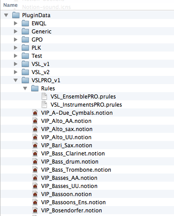Screen dimensions: 174x216
Task: Click the VIP_Bass_Clarinet notion file icon
Action: pyautogui.click(x=35, y=154)
